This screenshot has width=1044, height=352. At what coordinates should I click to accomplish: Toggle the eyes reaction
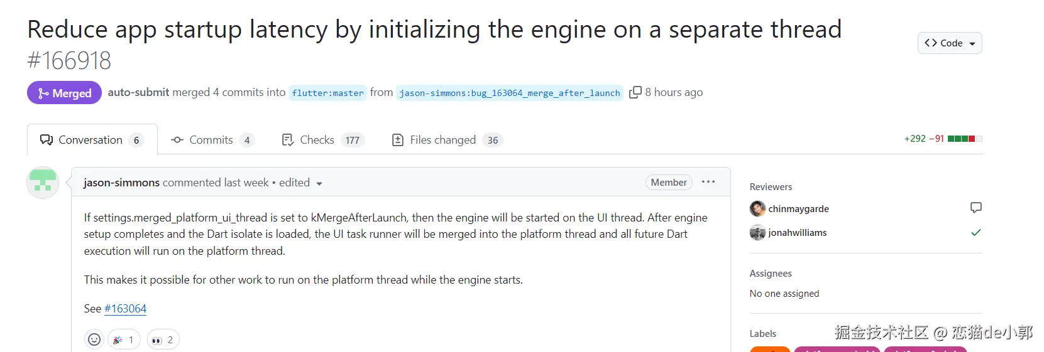(163, 339)
